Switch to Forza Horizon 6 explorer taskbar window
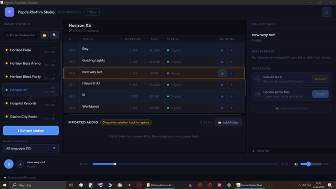This screenshot has height=189, width=336. (160, 185)
